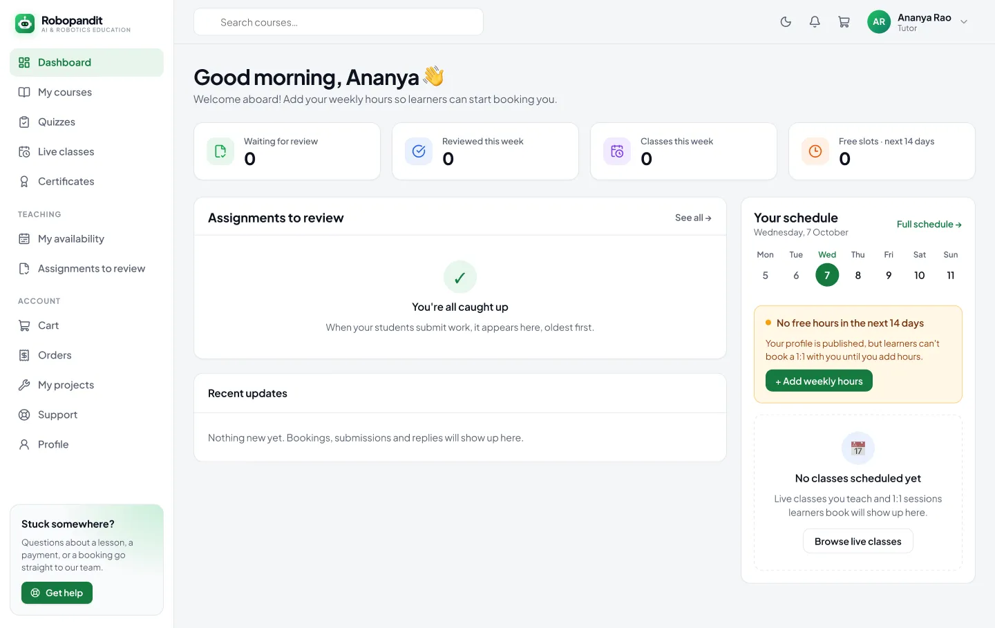Screen dimensions: 995x628
Task: Click Browse live classes button
Action: click(858, 541)
